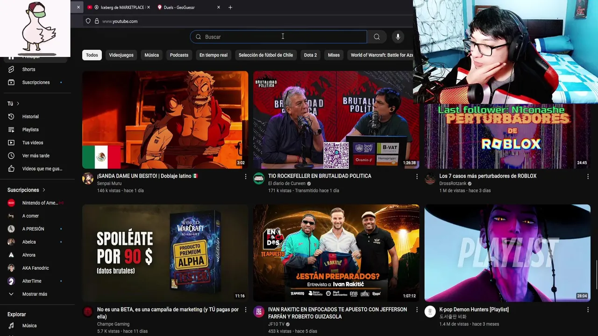Open the A PRESIÓN channel avatar
Viewport: 598px width, 336px height.
tap(12, 229)
